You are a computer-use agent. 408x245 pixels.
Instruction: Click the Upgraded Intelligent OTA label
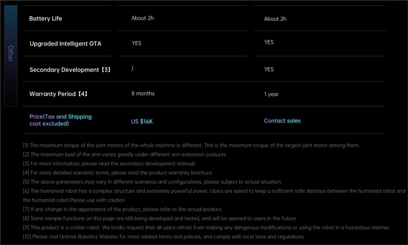click(65, 44)
